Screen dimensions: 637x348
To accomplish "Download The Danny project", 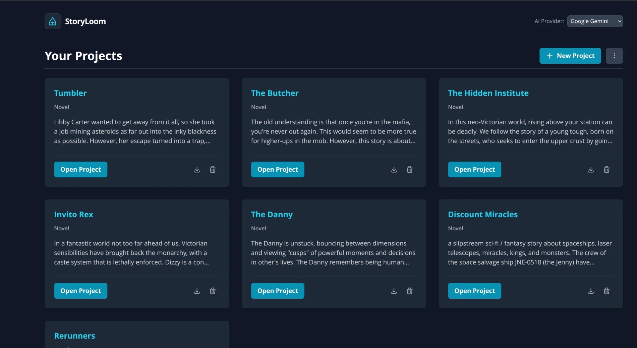I will (x=394, y=291).
